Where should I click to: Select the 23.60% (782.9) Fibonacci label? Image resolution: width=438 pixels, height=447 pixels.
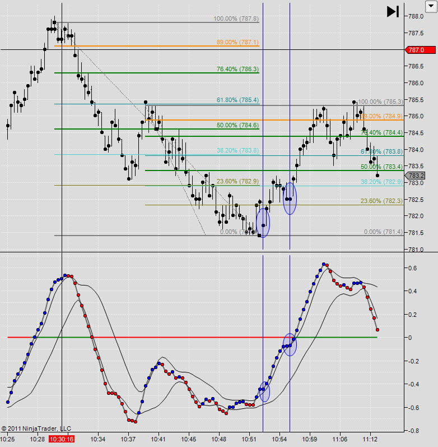(x=237, y=181)
